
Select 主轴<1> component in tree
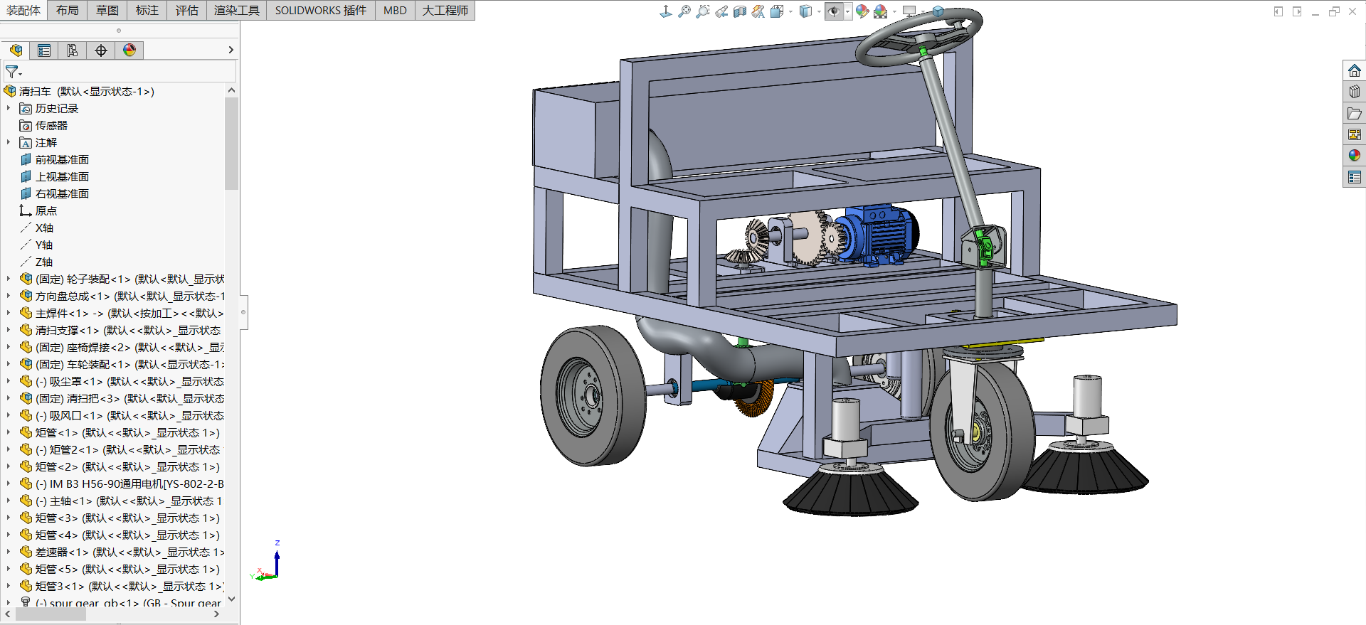coord(122,501)
